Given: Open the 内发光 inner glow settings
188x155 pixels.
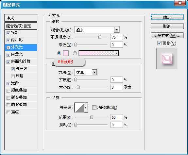Looking at the screenshot, I should click(x=17, y=54).
